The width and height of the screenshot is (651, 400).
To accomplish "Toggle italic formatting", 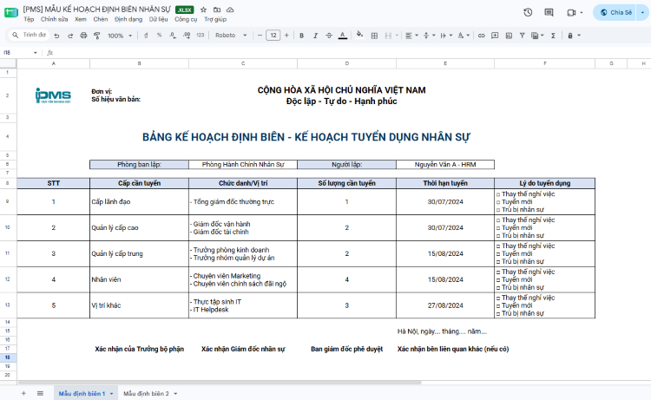I will point(315,36).
